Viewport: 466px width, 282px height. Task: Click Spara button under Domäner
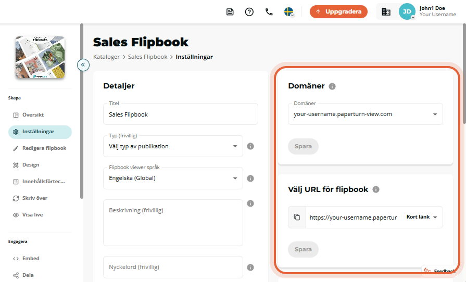point(303,146)
